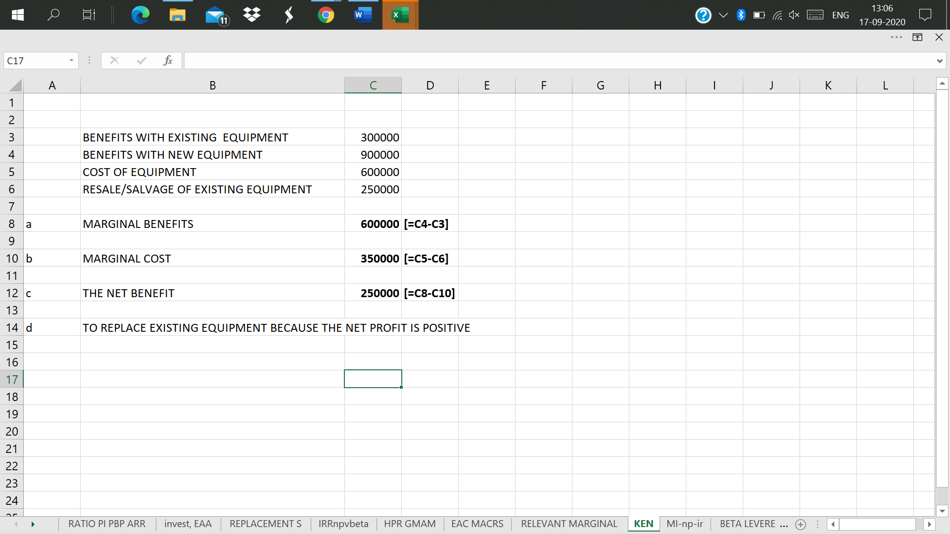
Task: Expand the formula bar chevron
Action: pos(939,61)
